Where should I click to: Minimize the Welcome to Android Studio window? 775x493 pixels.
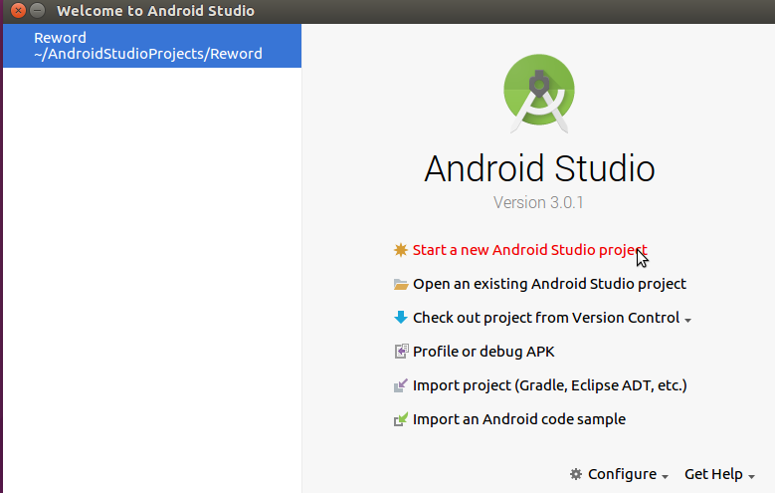(x=37, y=10)
